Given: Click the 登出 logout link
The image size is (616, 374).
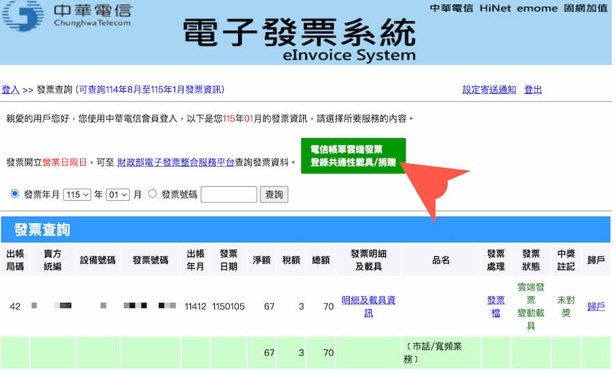Looking at the screenshot, I should pyautogui.click(x=533, y=90).
